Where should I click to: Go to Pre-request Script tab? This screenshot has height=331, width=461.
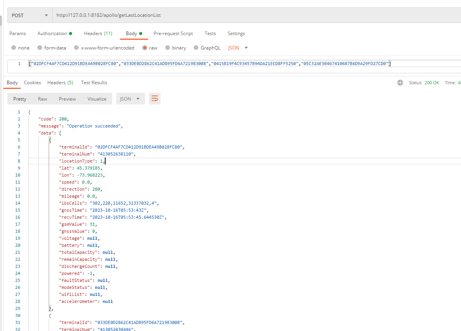point(173,34)
